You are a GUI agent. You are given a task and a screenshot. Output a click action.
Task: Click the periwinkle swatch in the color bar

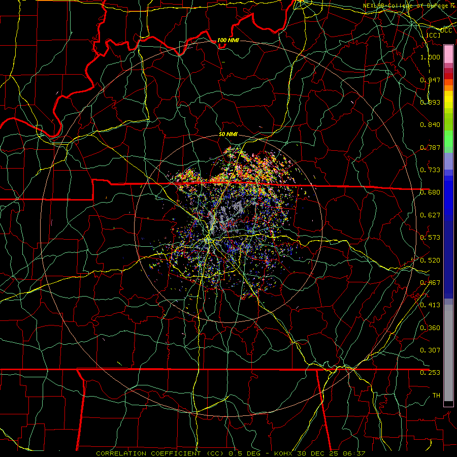448,161
